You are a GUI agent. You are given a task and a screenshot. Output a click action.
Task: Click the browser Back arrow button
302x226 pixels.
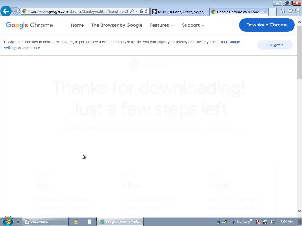(x=6, y=11)
